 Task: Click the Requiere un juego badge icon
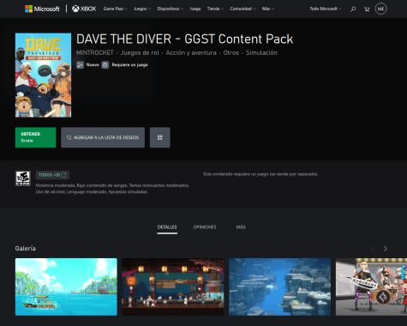(x=105, y=65)
